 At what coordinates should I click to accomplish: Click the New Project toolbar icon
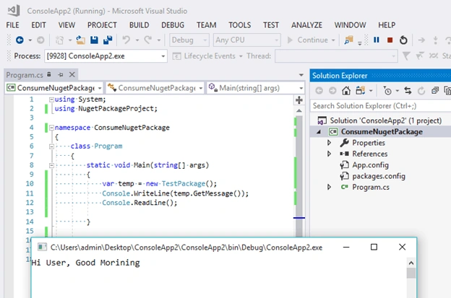(x=59, y=40)
